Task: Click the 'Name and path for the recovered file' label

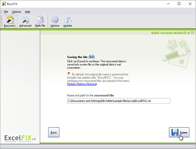Action: [91, 95]
